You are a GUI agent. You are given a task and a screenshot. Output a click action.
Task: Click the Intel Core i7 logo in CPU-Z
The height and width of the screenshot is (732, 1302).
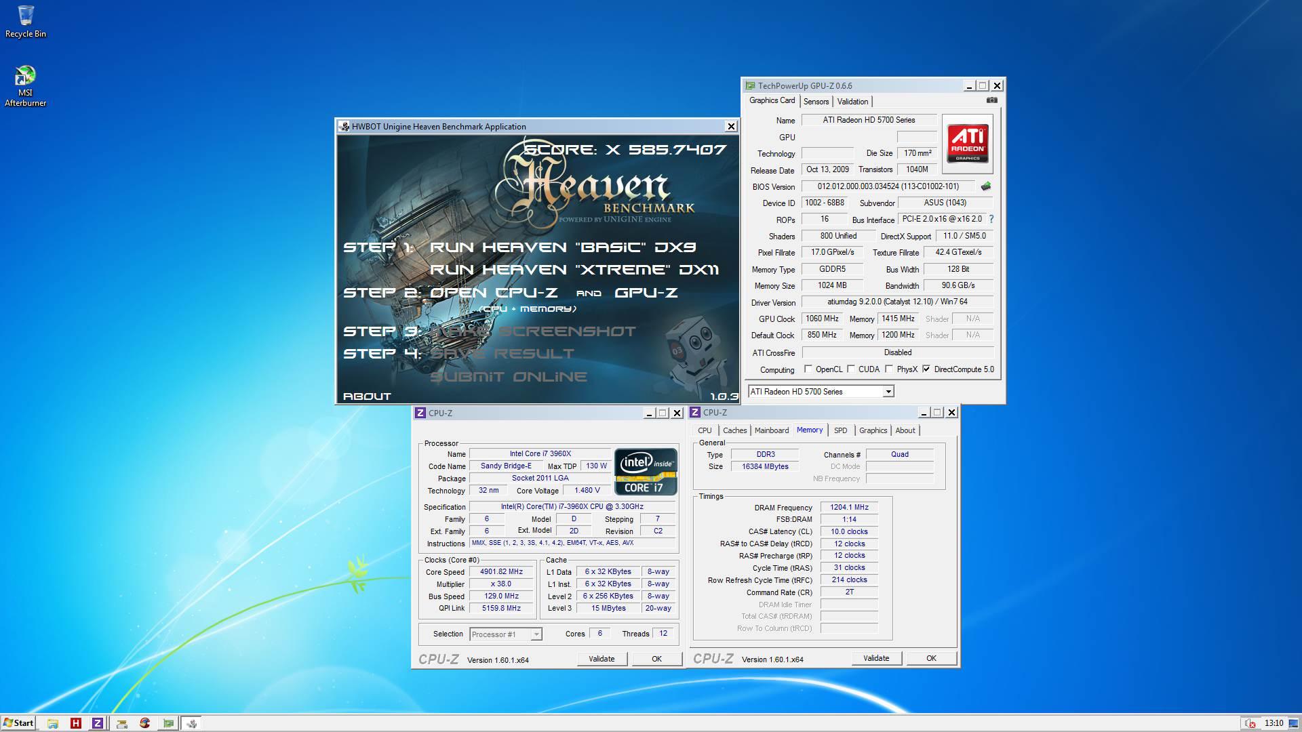(x=646, y=471)
